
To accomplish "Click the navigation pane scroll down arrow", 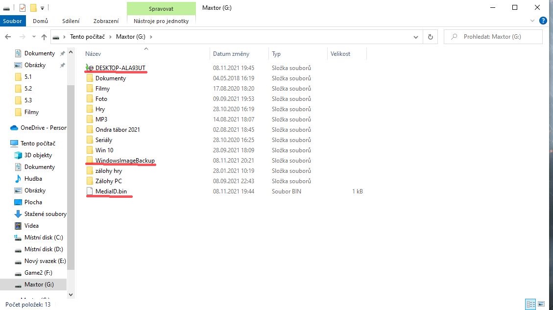I will click(x=71, y=295).
